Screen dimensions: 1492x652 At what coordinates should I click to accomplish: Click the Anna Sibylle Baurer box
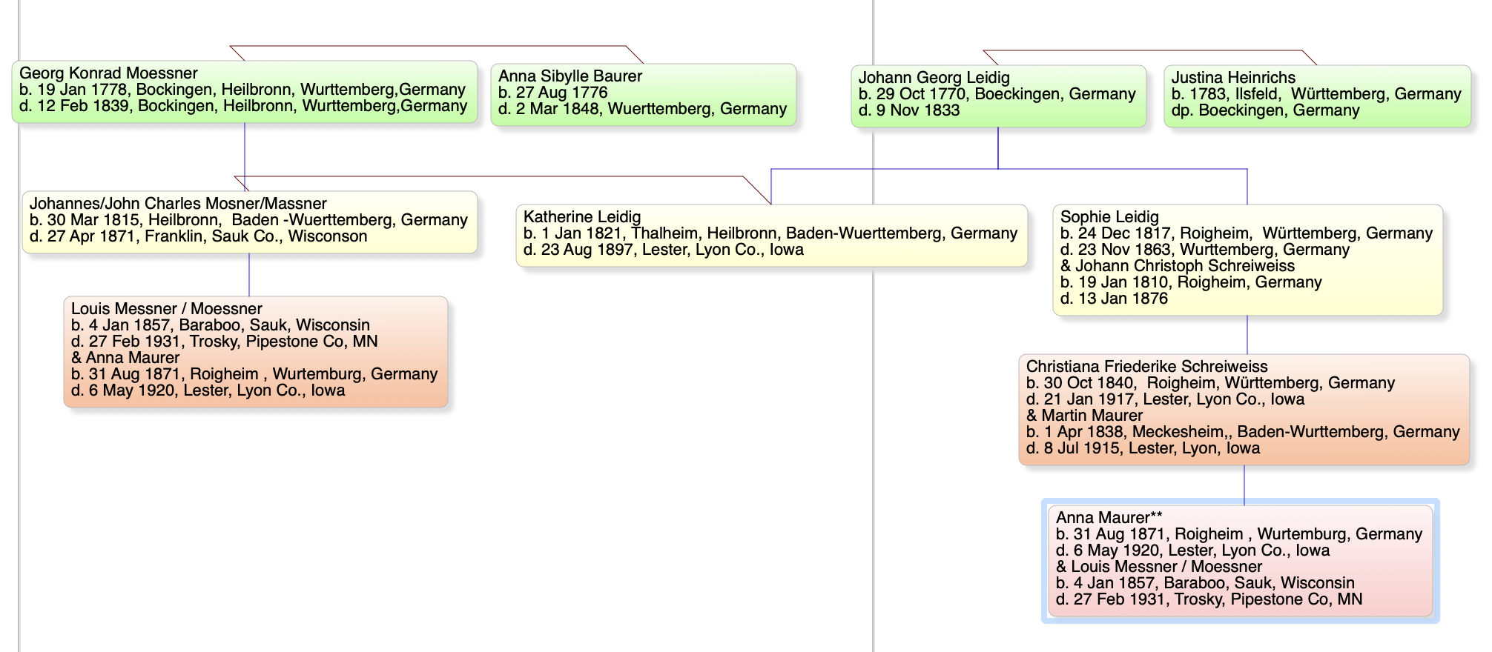click(x=643, y=93)
